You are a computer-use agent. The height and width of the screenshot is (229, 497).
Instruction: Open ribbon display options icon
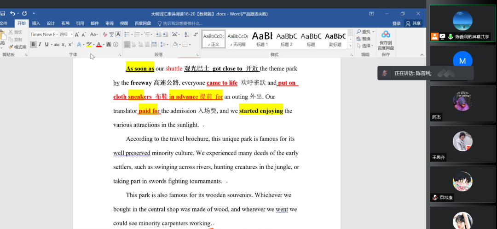(371, 14)
